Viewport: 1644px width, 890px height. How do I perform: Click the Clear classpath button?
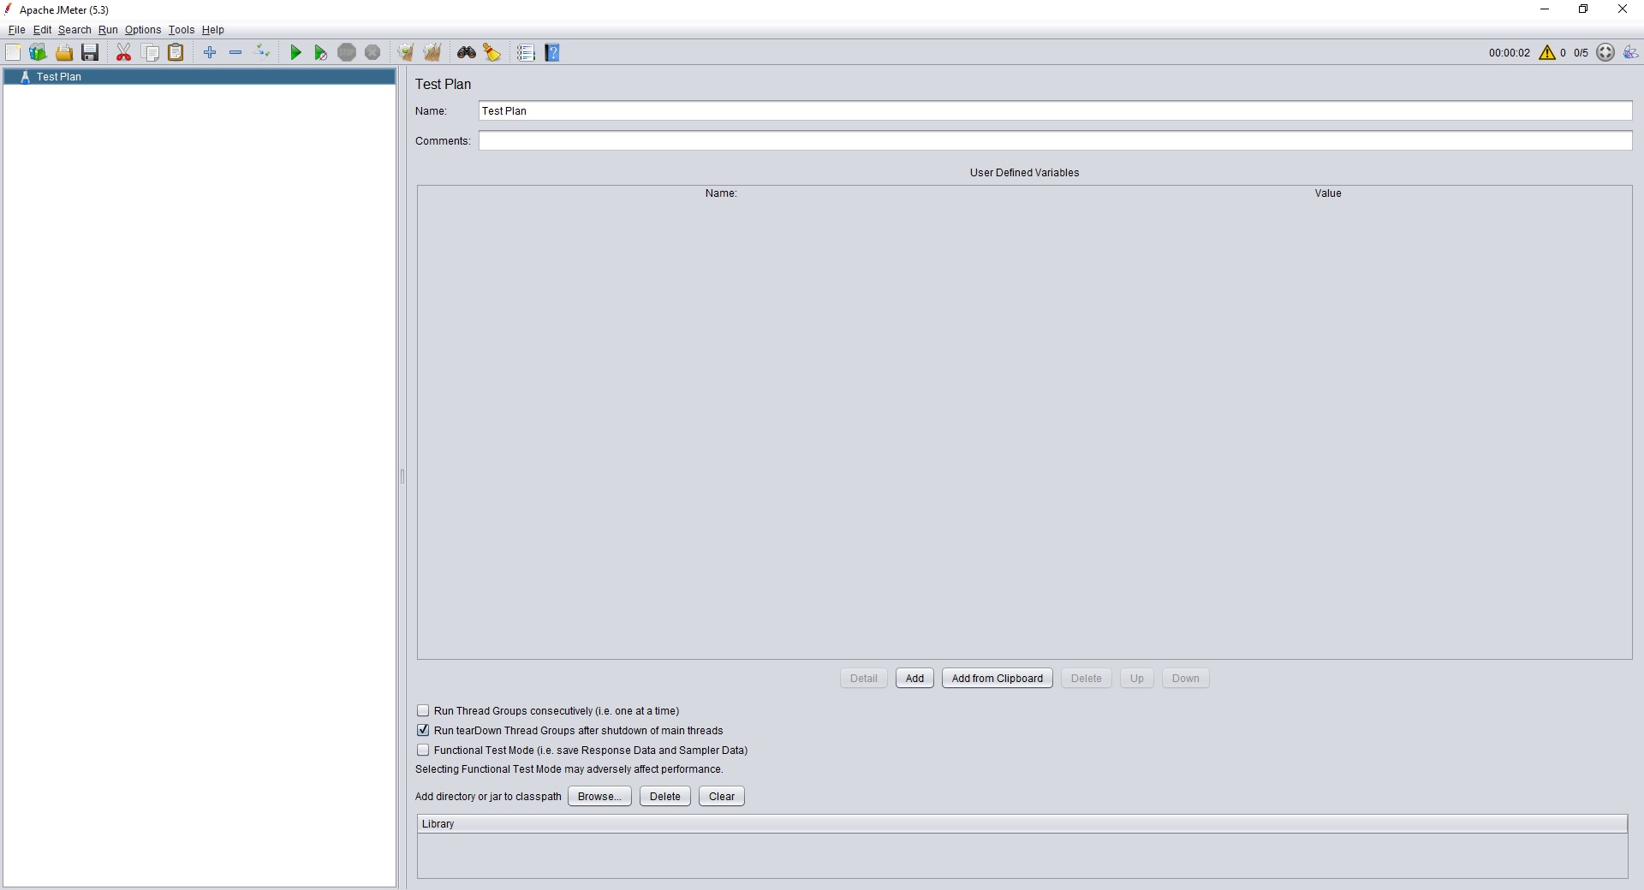click(722, 796)
